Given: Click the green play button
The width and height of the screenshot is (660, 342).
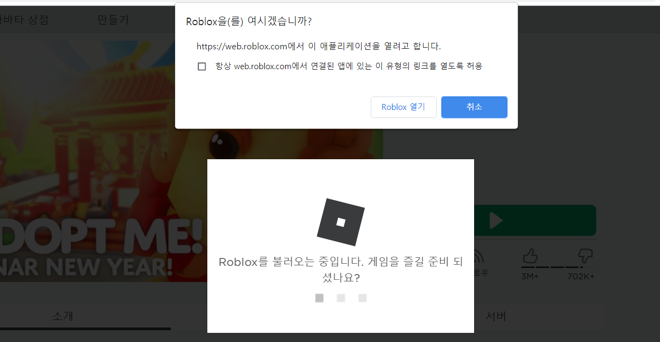Looking at the screenshot, I should coord(535,220).
